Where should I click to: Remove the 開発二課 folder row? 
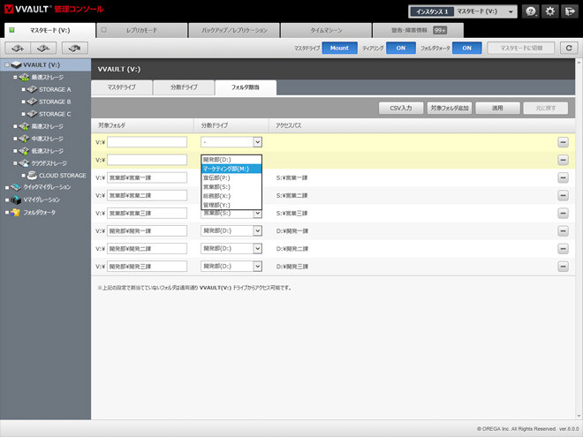point(563,249)
